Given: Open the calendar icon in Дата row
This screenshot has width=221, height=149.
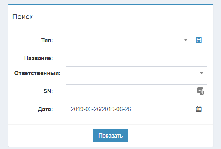Looking at the screenshot, I should 199,109.
